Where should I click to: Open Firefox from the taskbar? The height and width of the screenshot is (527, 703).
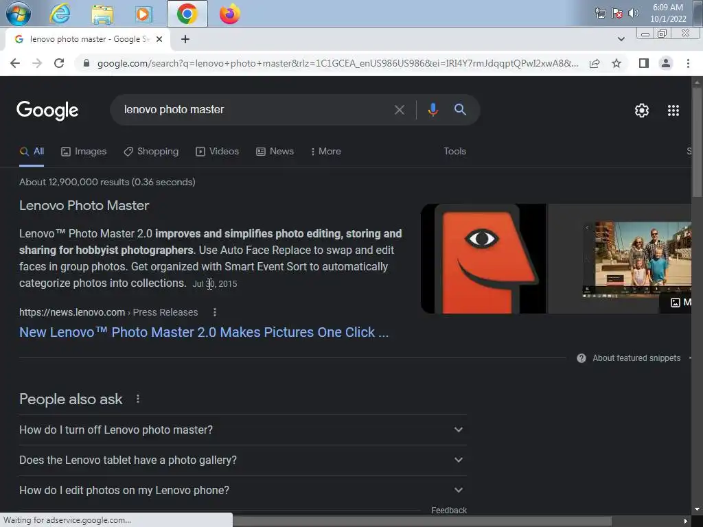pyautogui.click(x=229, y=14)
